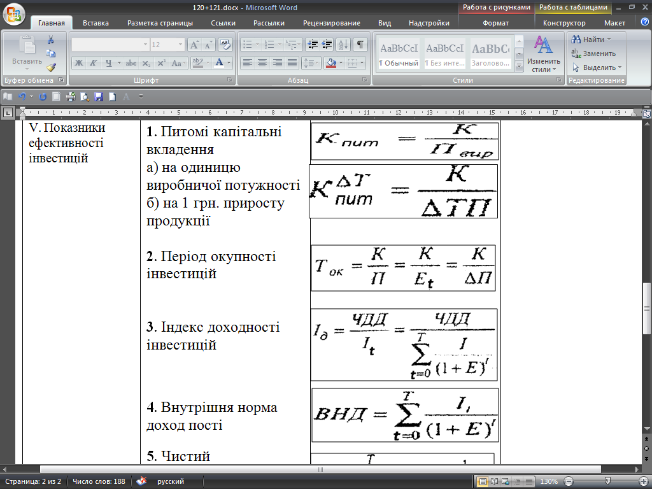
Task: Align text right
Action: click(x=278, y=63)
